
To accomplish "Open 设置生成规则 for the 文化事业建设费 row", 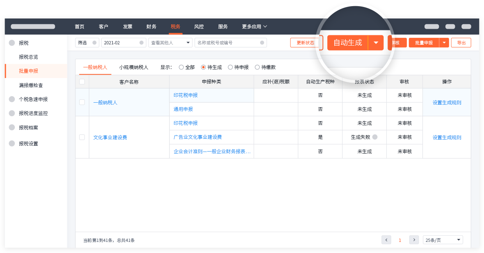I will point(447,138).
